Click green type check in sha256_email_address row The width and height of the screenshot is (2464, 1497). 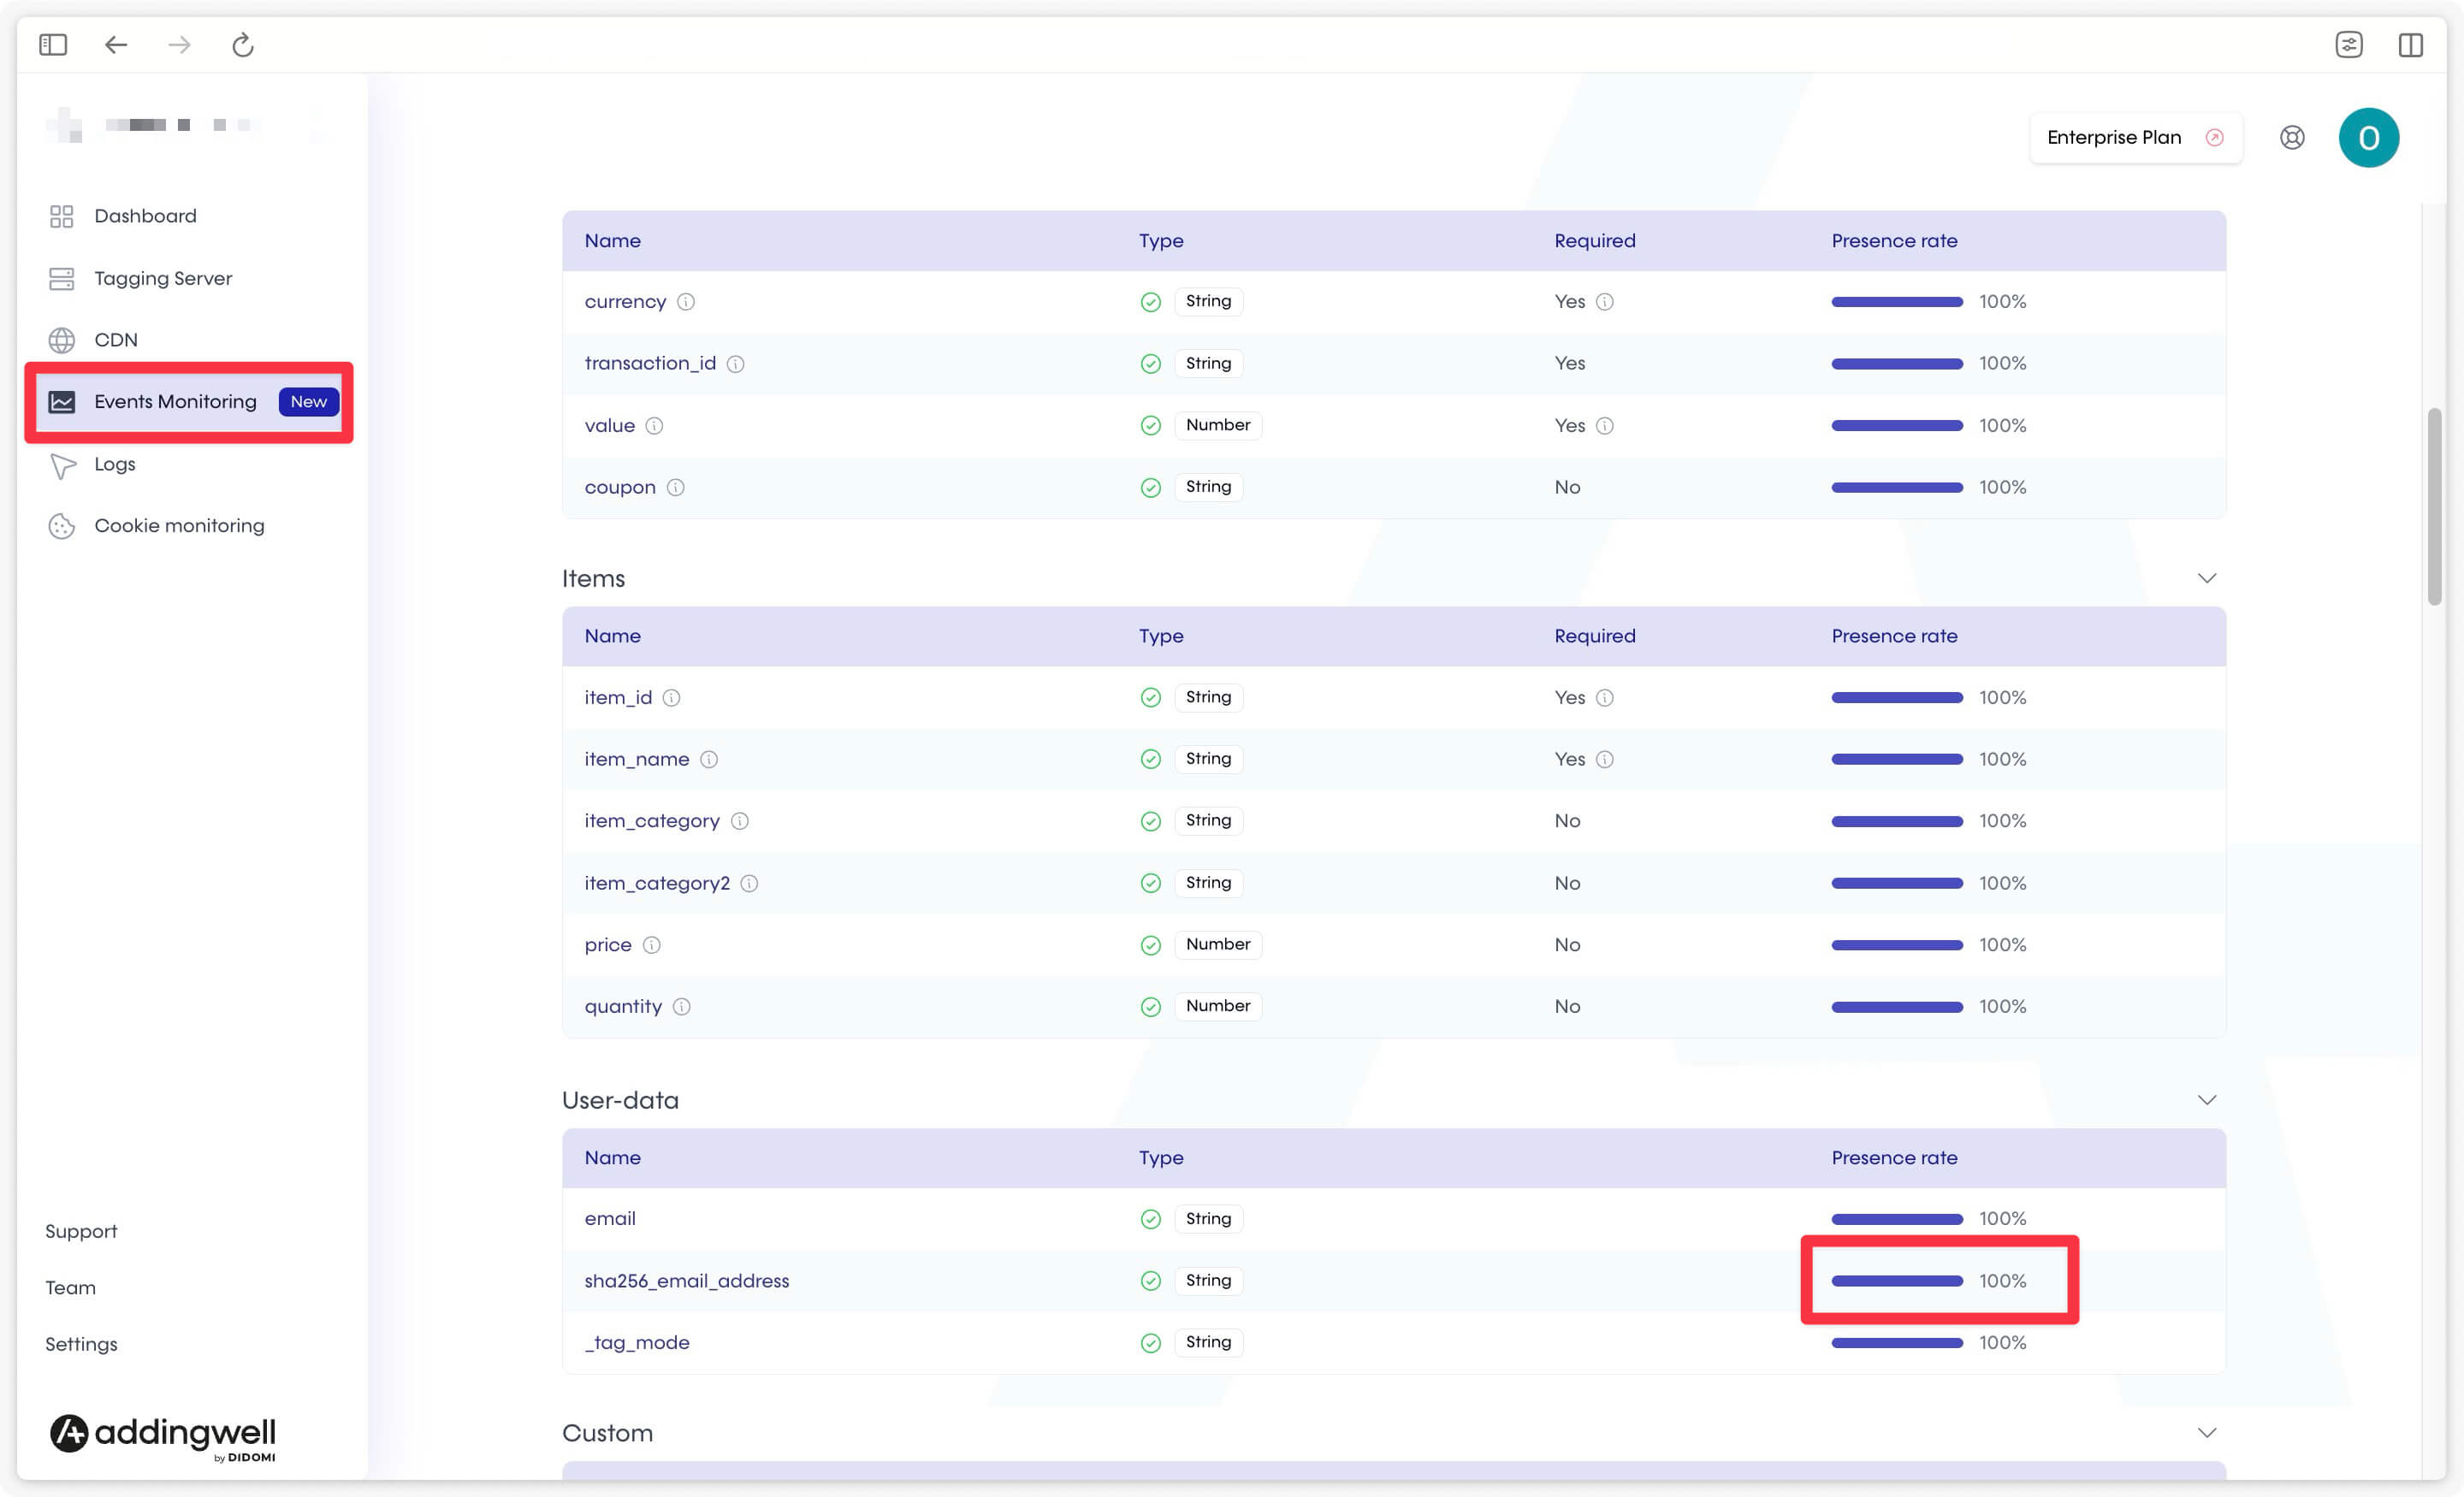pyautogui.click(x=1151, y=1281)
